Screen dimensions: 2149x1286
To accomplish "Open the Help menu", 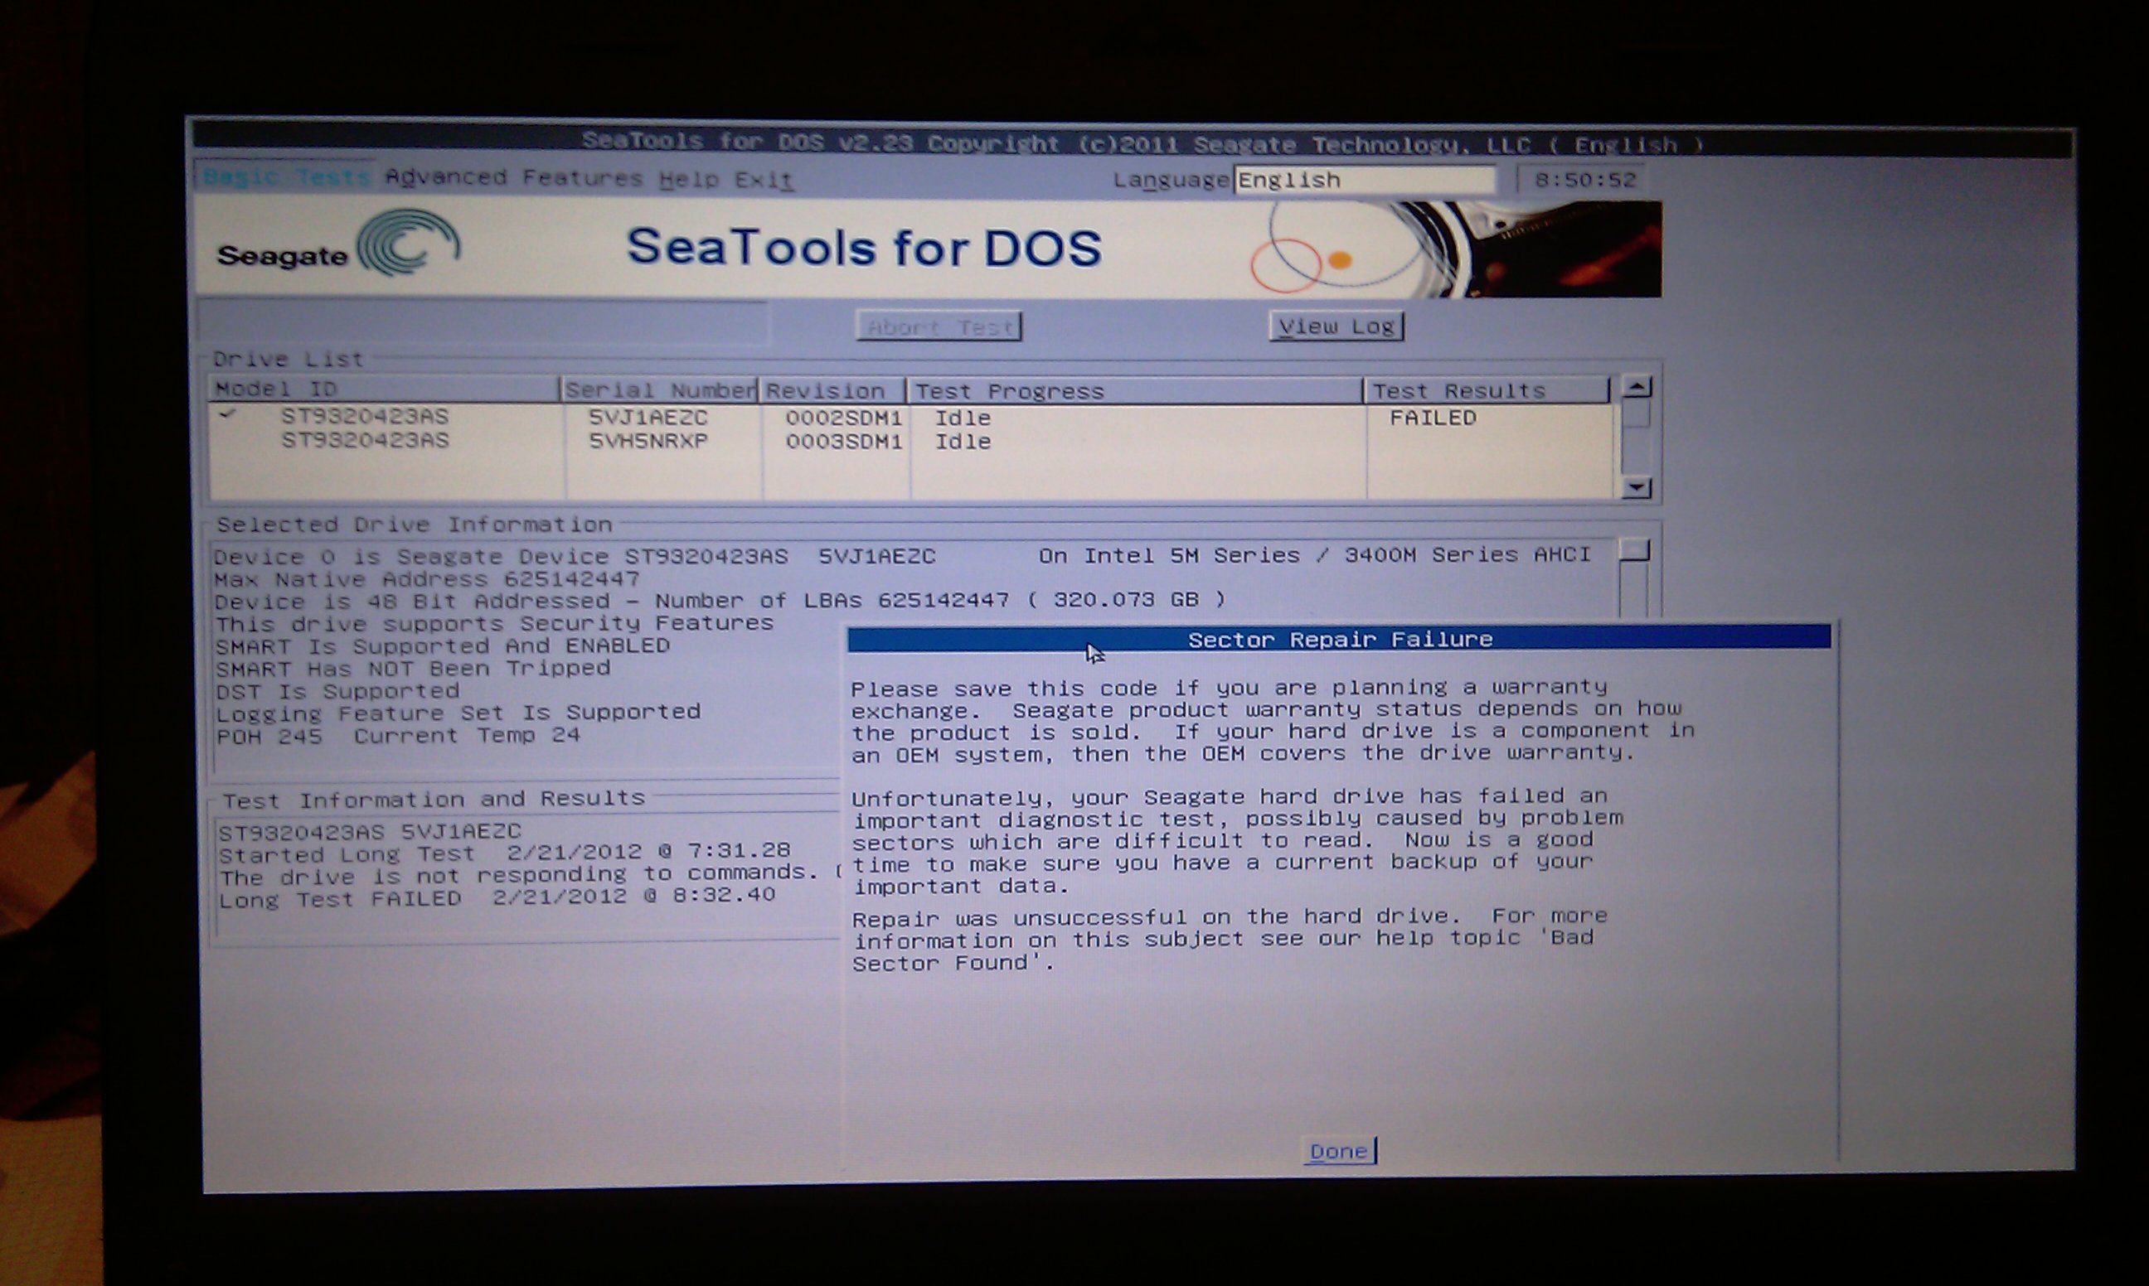I will coord(688,179).
